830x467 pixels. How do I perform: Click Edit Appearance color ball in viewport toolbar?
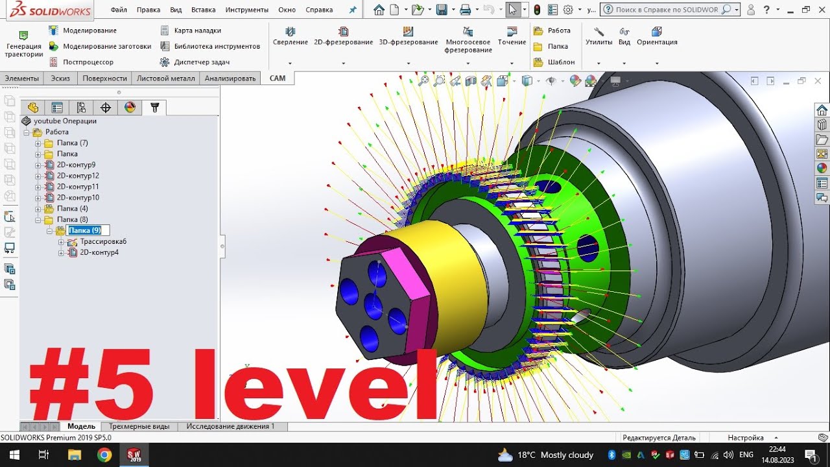point(575,81)
